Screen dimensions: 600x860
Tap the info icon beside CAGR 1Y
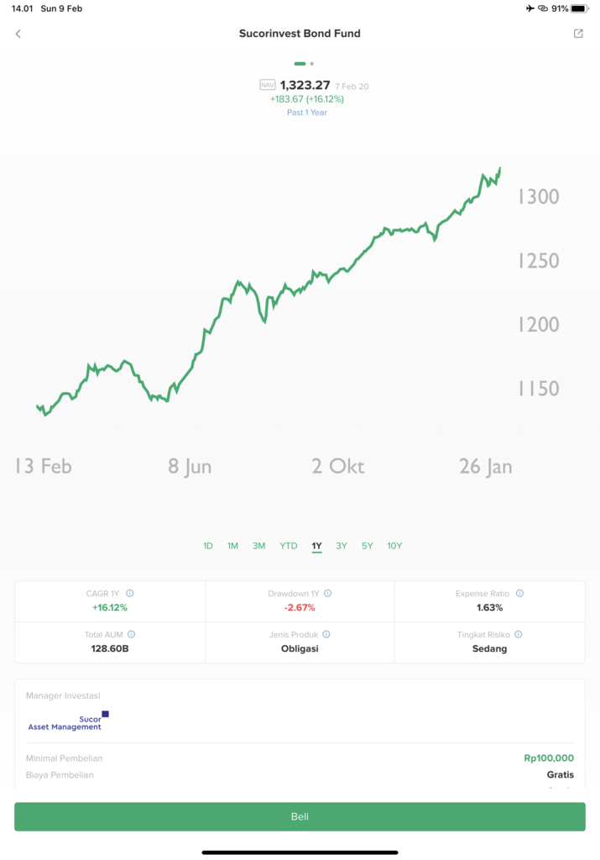(130, 594)
